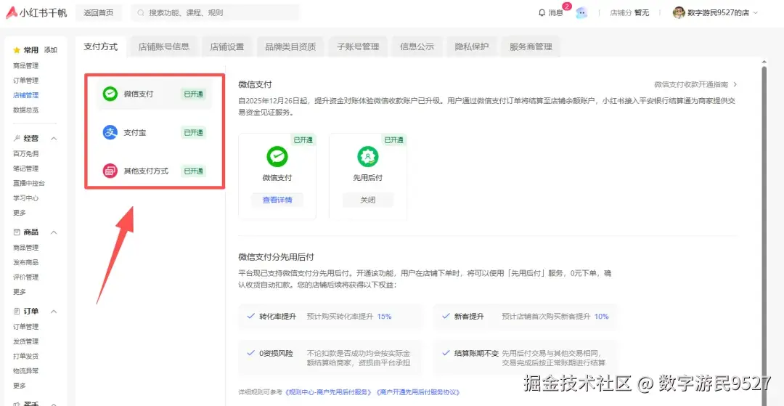Screen dimensions: 784x406
Task: Open 《商户开通先用后付服务协议》 link
Action: pos(418,392)
